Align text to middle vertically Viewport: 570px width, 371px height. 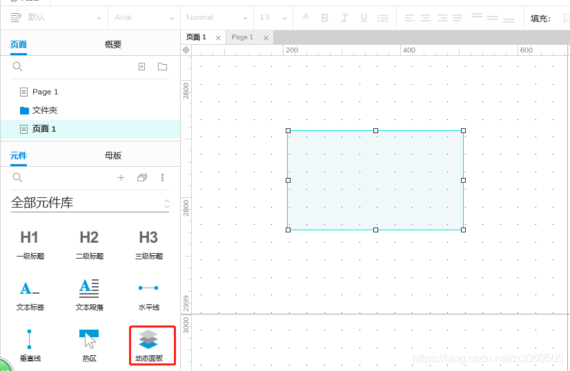493,18
